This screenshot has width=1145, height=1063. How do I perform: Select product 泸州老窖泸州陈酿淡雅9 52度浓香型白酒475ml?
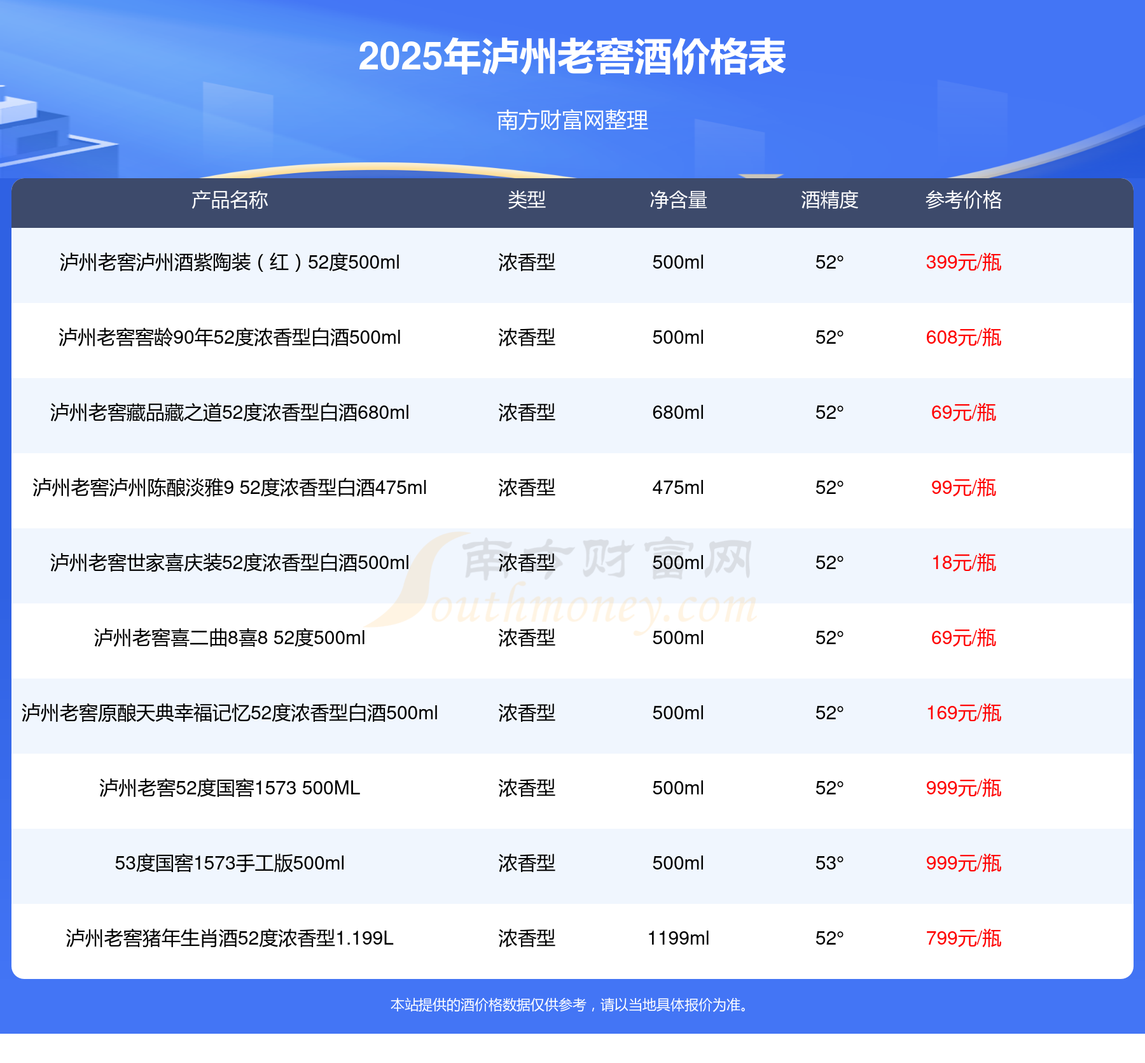[x=230, y=488]
